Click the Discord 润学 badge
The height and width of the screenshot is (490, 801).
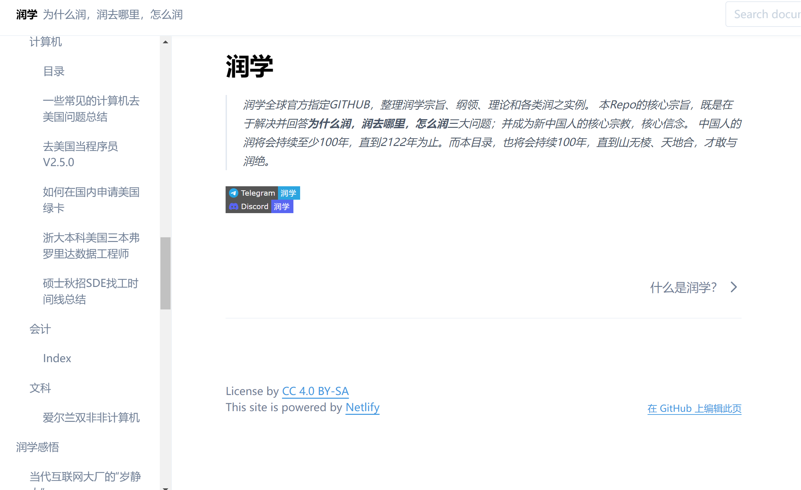pos(259,206)
